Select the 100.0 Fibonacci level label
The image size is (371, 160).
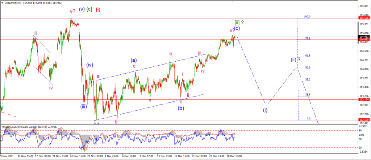coord(307,17)
